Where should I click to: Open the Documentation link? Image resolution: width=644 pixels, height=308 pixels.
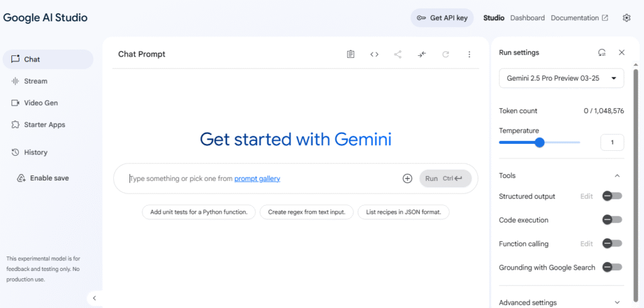579,18
